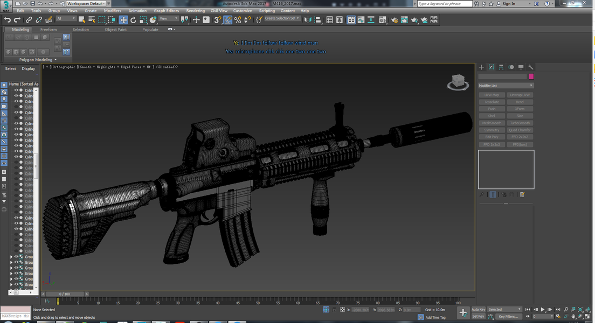This screenshot has height=323, width=595.
Task: Activate the Select and Move tool
Action: (123, 20)
